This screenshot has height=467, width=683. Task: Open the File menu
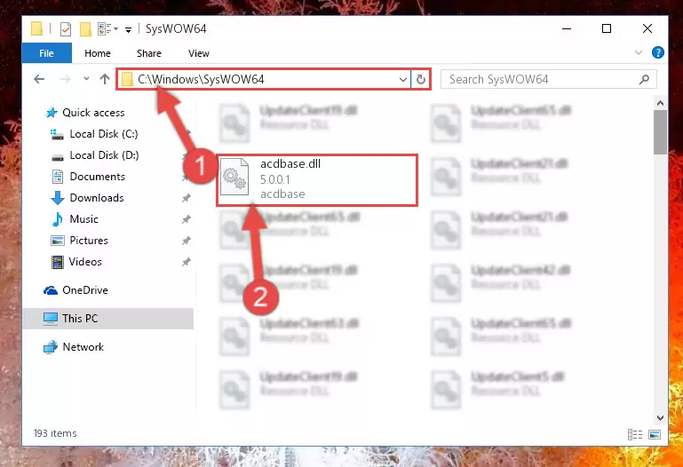46,53
